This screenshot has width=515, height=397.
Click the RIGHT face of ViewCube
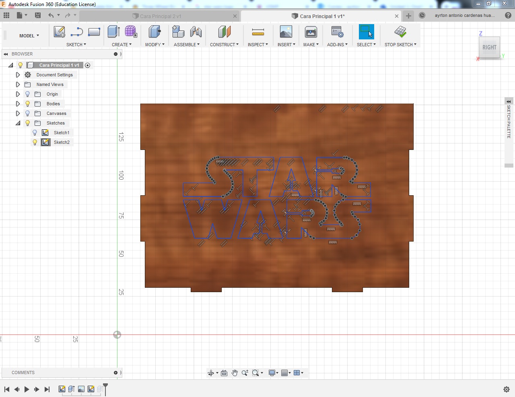(489, 47)
